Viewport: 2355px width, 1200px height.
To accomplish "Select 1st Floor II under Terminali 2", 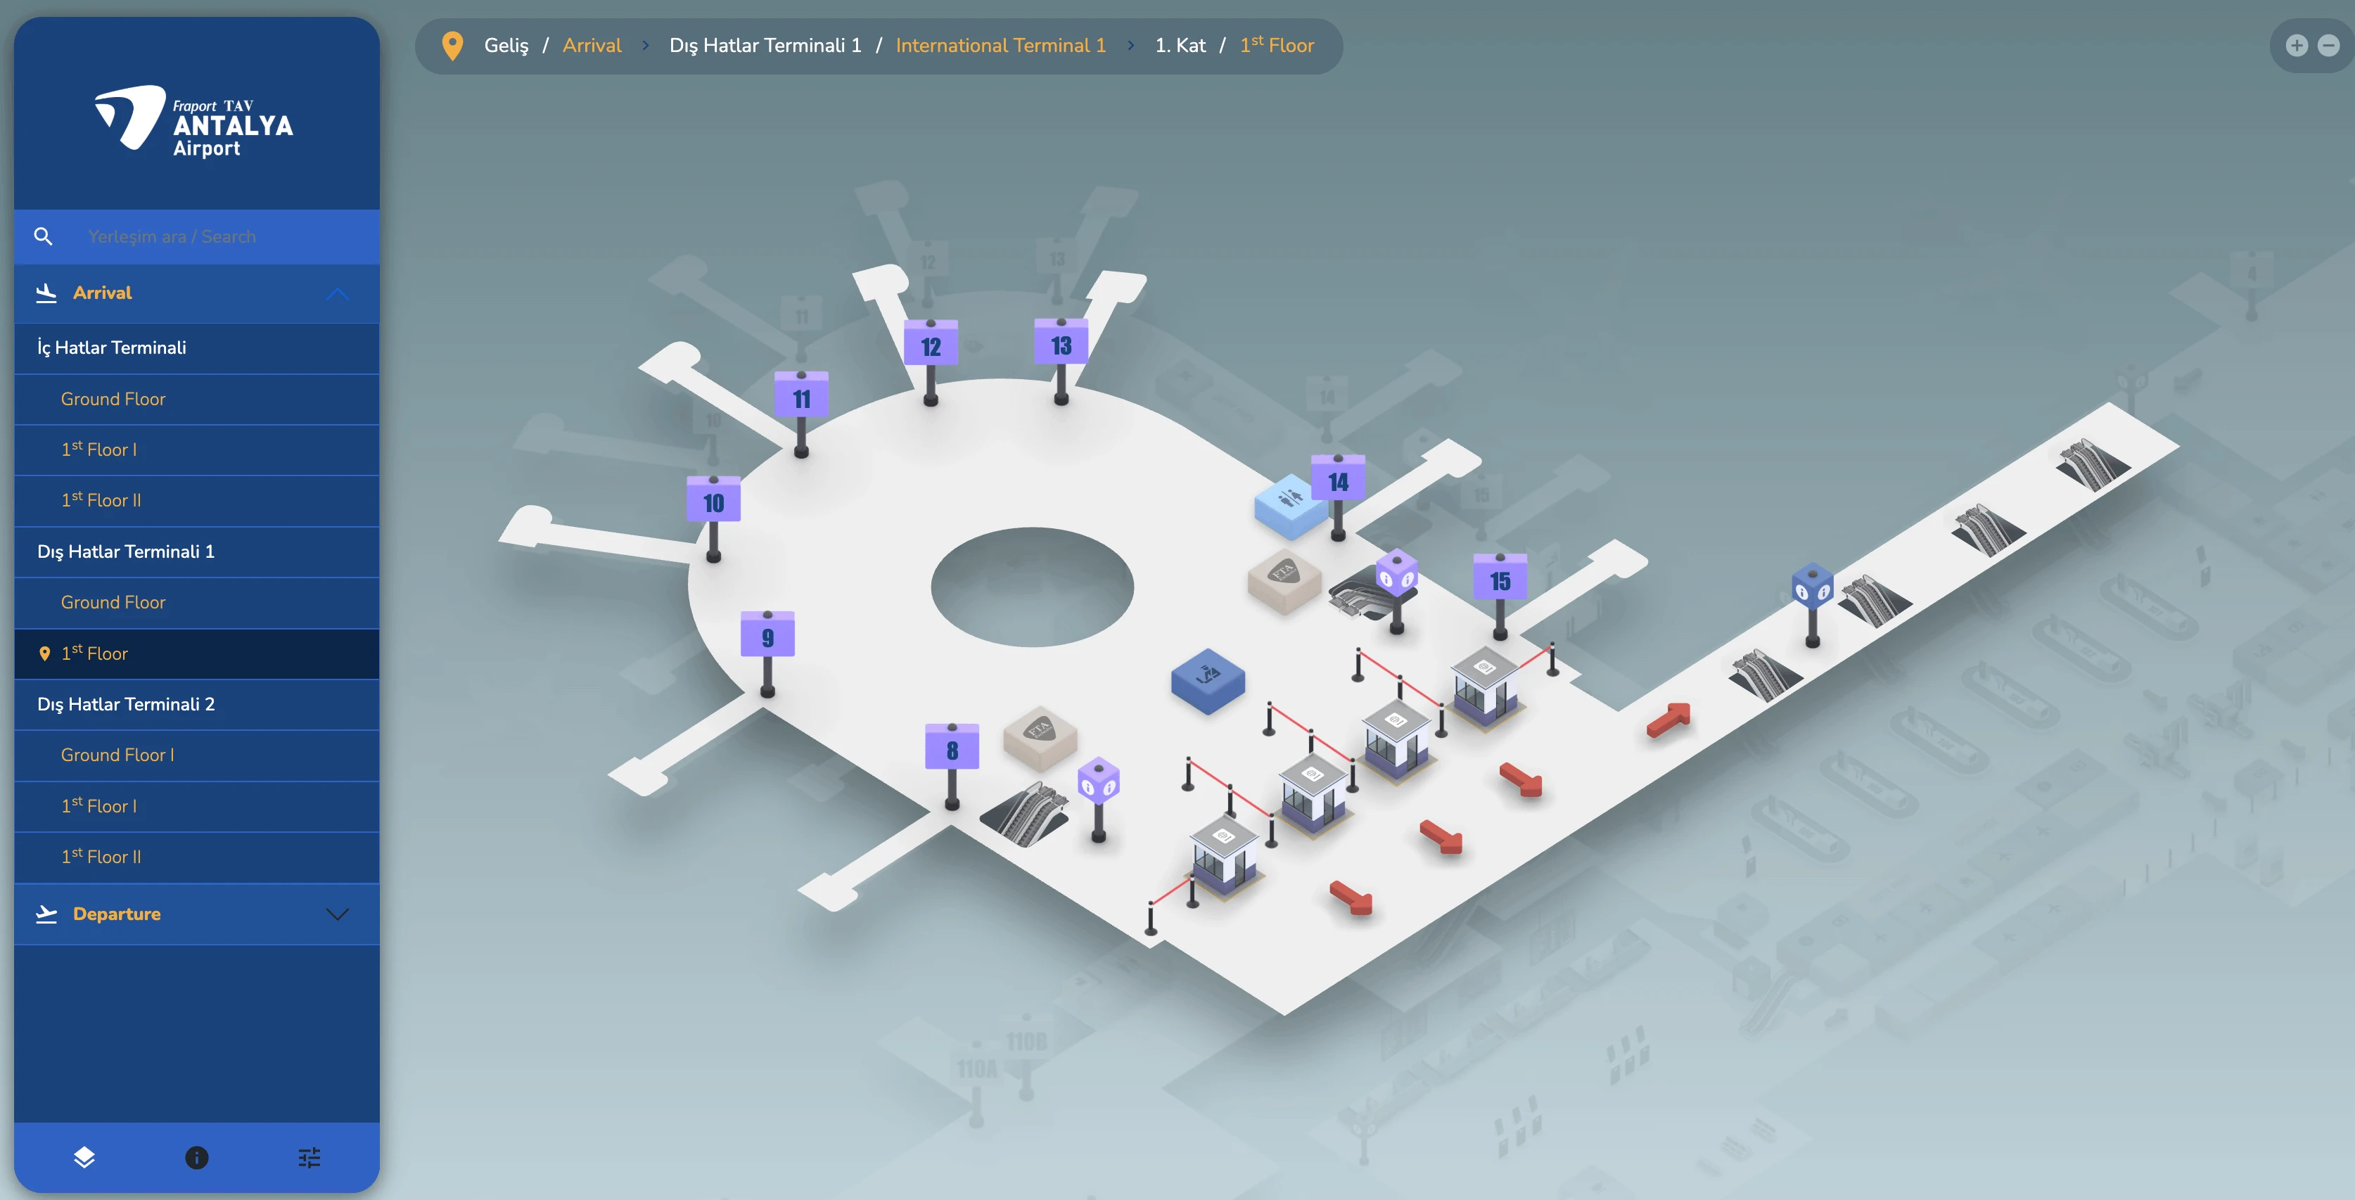I will [x=101, y=856].
